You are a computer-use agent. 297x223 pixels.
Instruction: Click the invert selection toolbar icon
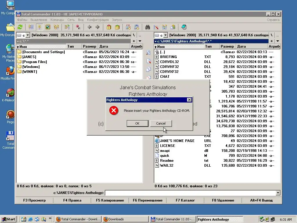pyautogui.click(x=67, y=27)
